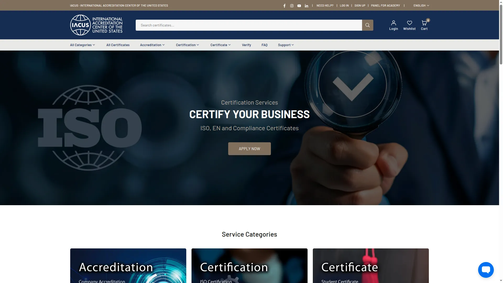Open the LinkedIn social icon
The image size is (503, 283).
(x=307, y=6)
